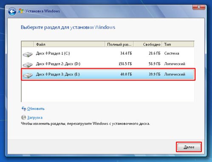Click the Windows flag logo in title bar
The image size is (212, 162).
pyautogui.click(x=21, y=11)
